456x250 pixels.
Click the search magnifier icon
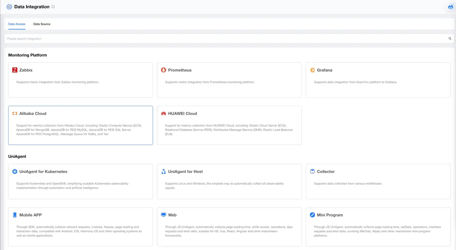(x=450, y=39)
